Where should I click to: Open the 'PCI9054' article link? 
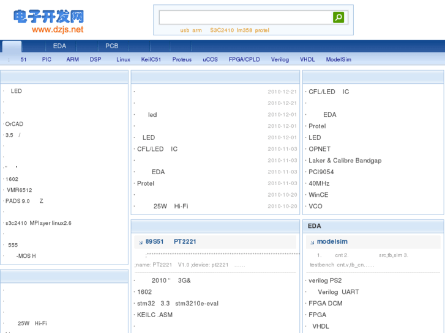321,172
